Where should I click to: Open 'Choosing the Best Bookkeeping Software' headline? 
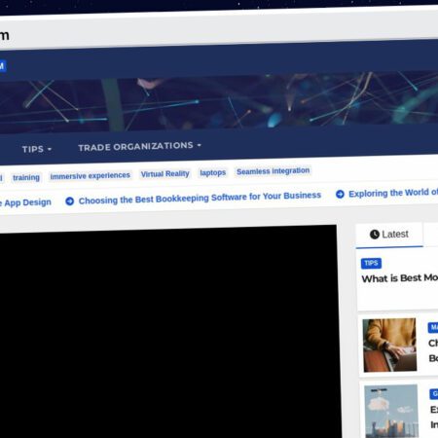pyautogui.click(x=200, y=198)
